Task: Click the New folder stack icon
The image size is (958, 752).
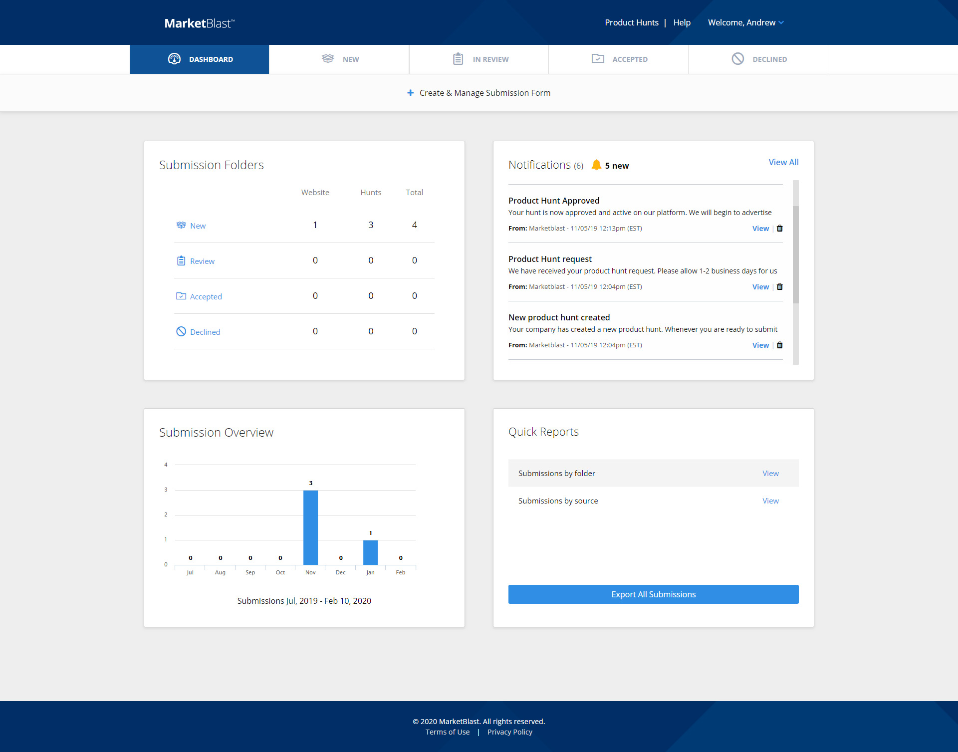Action: [181, 226]
